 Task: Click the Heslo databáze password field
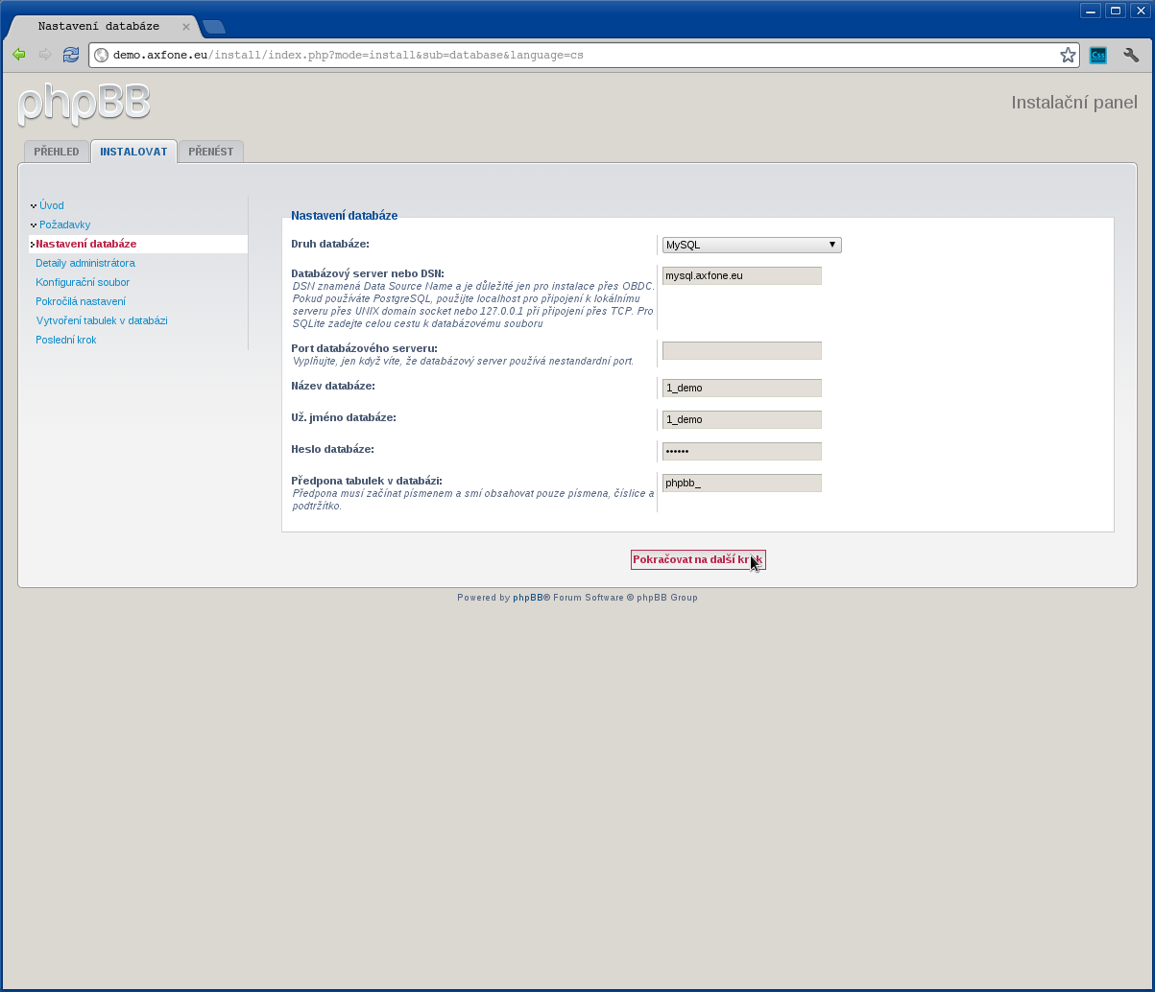pos(740,451)
